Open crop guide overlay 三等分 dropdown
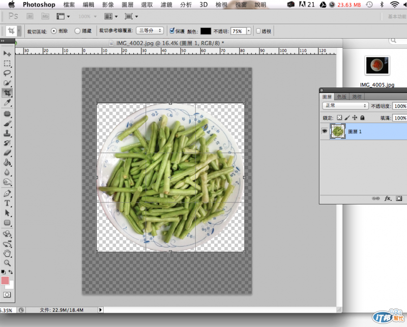This screenshot has width=407, height=327. [150, 31]
